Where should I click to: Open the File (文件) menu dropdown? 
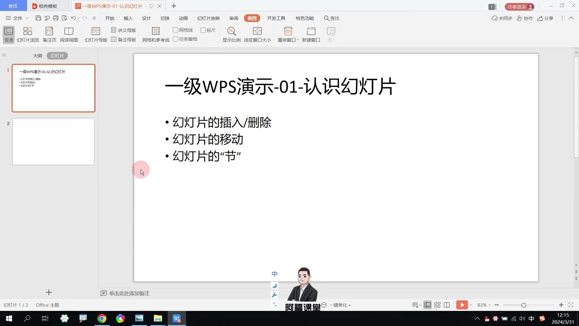tap(17, 18)
